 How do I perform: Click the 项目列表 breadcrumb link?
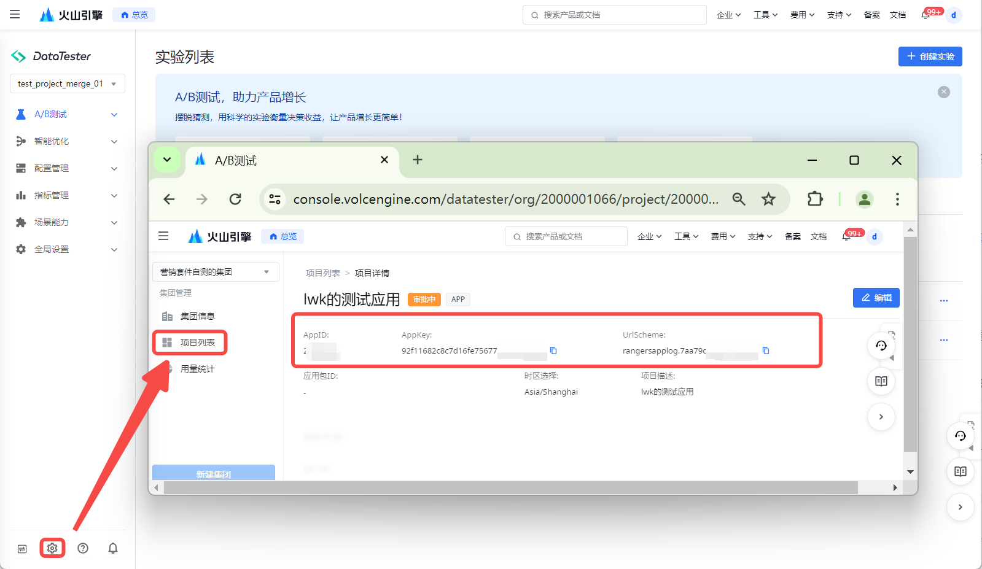(323, 273)
